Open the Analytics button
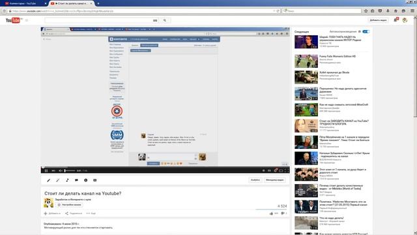 255,180
